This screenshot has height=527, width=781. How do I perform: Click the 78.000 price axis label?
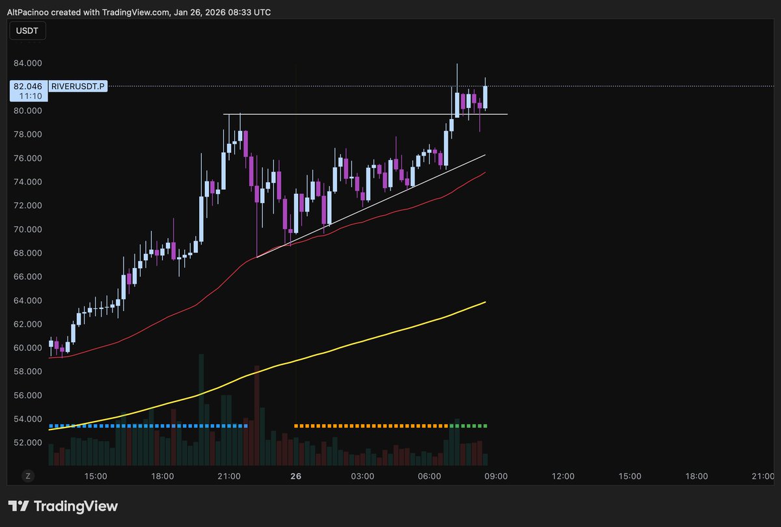click(27, 134)
